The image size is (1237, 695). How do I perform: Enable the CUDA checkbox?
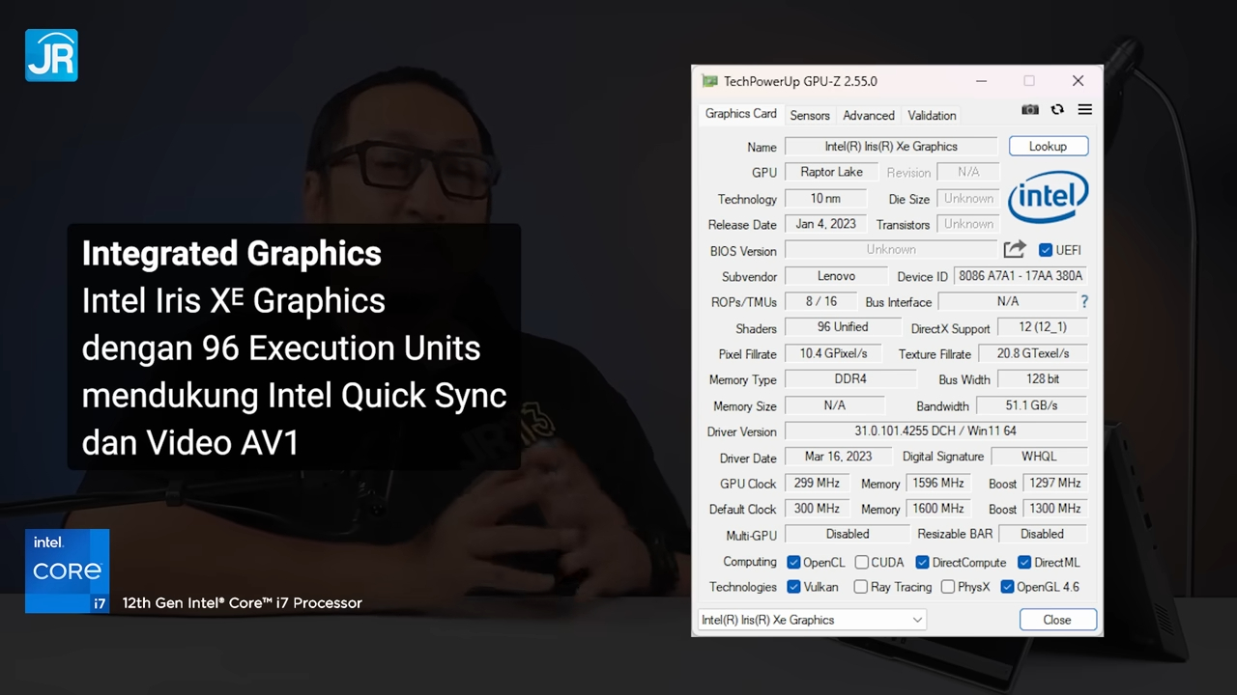click(861, 562)
